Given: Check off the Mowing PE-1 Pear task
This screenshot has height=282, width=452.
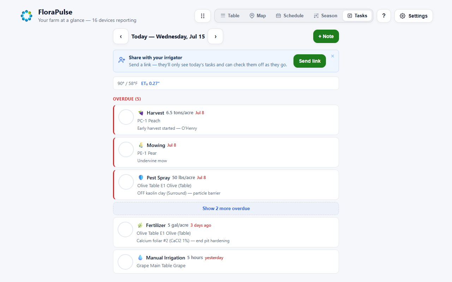Looking at the screenshot, I should point(126,149).
